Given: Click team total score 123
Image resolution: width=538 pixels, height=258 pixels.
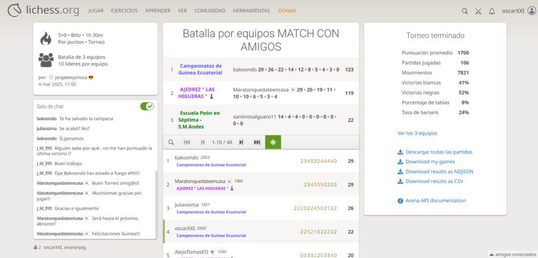Looking at the screenshot, I should (349, 70).
